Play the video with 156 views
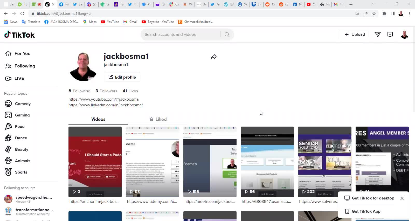This screenshot has width=415, height=221. click(x=210, y=162)
